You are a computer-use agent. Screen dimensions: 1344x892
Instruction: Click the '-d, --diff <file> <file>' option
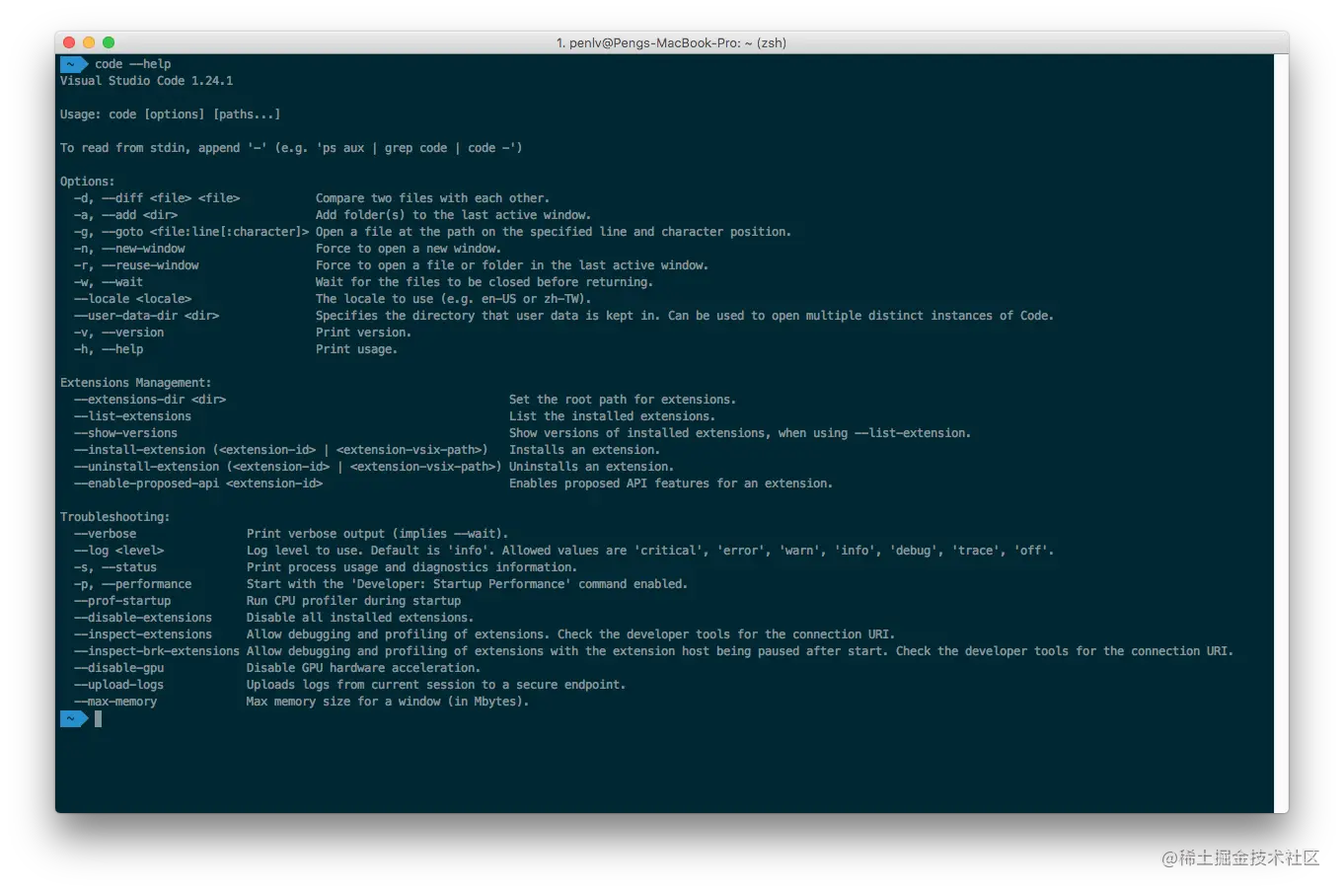point(157,198)
